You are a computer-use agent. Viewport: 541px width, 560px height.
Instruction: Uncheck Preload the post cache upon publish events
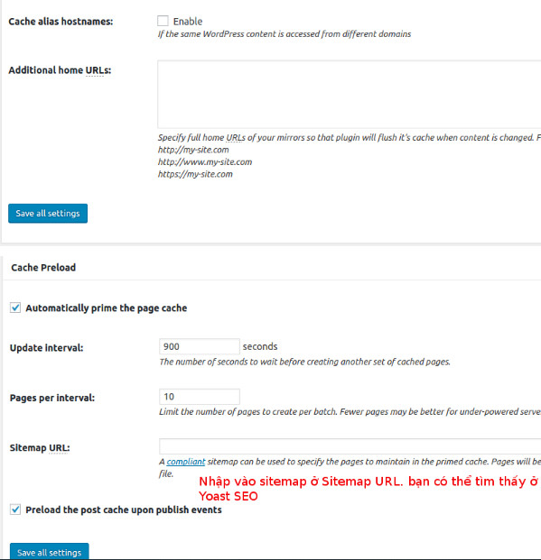point(15,510)
